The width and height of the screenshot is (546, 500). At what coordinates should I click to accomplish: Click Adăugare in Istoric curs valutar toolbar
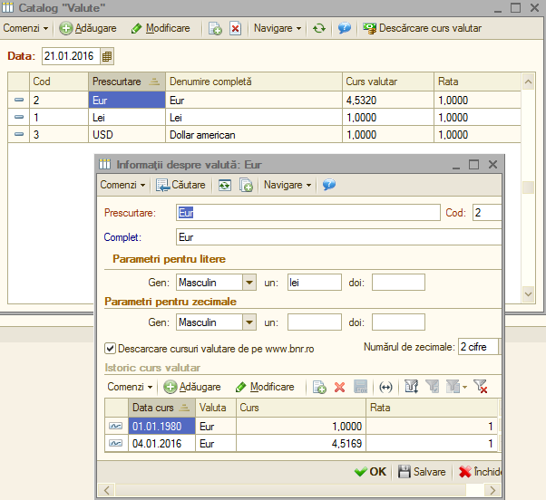tap(192, 387)
